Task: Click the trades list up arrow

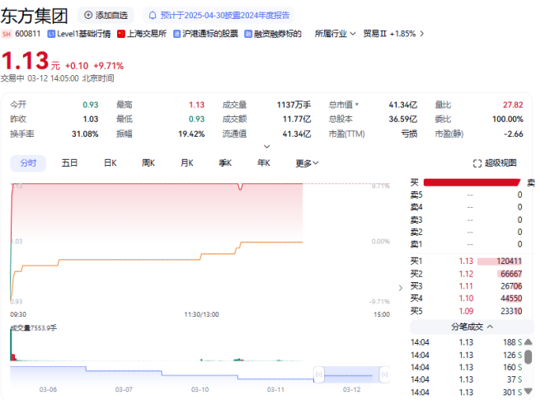Action: (528, 341)
